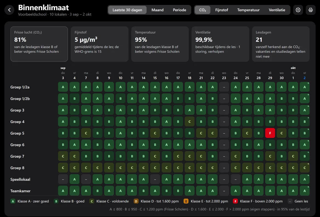Click the red F cell for Groep 5
320x217 pixels.
click(270, 133)
